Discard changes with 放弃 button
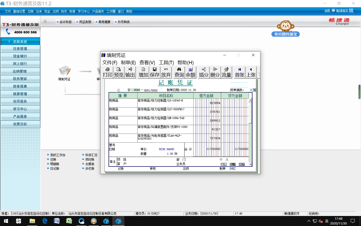The width and height of the screenshot is (361, 226). click(x=166, y=72)
